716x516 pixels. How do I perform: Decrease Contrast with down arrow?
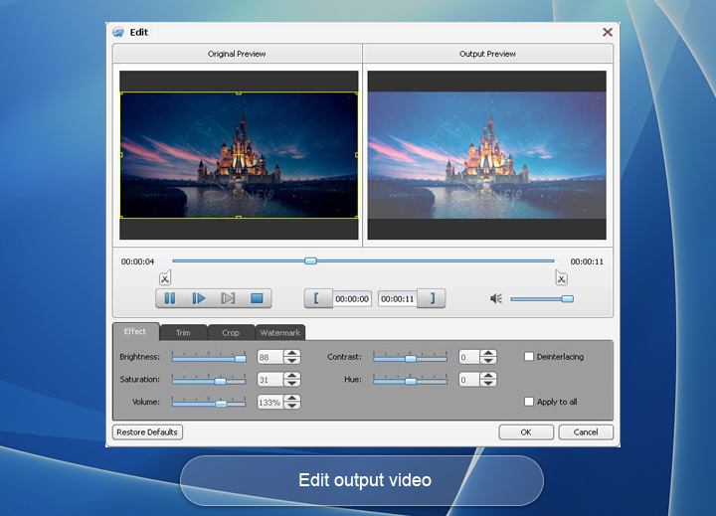click(x=488, y=360)
